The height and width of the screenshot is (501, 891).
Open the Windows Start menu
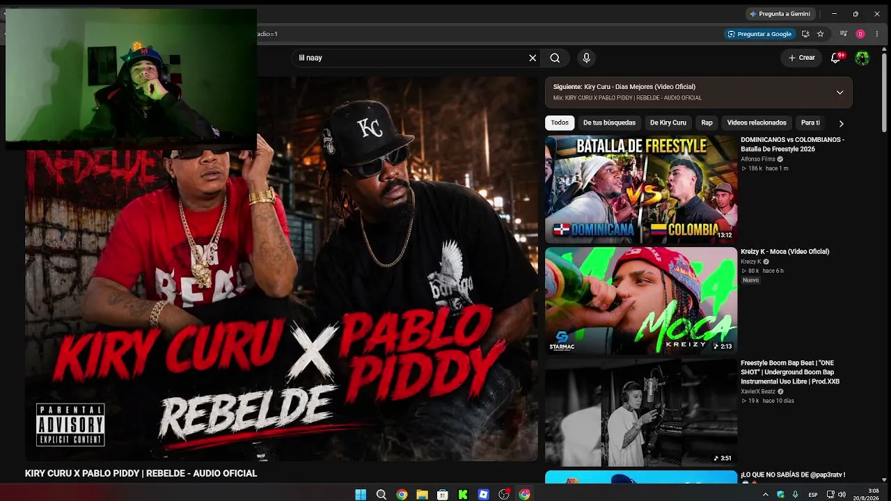point(361,495)
